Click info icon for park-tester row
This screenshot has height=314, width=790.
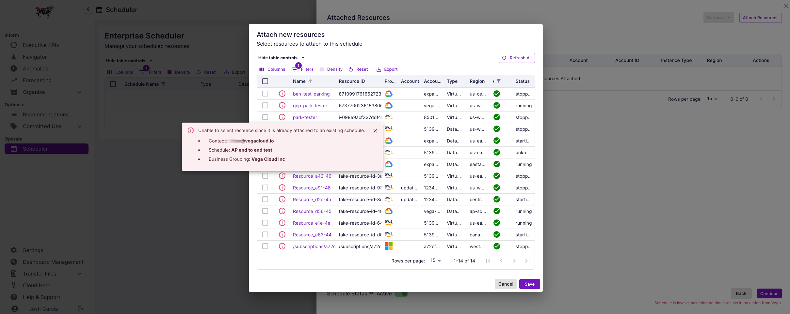pyautogui.click(x=282, y=117)
